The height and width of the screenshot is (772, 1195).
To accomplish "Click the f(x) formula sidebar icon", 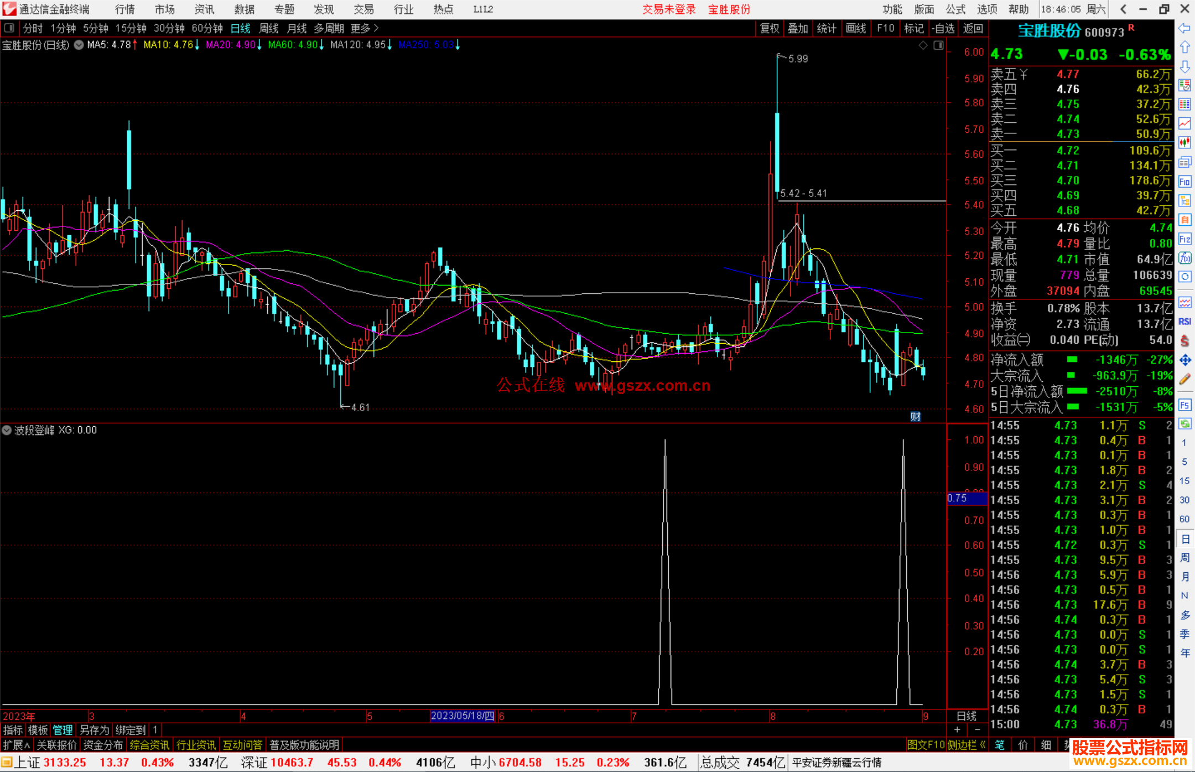I will pyautogui.click(x=1184, y=258).
